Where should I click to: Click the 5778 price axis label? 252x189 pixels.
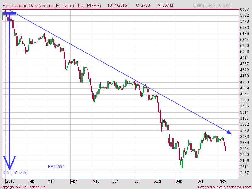click(x=244, y=21)
